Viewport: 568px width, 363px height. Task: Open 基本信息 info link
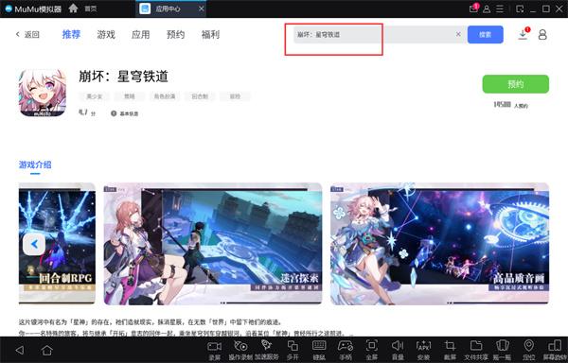coord(124,113)
